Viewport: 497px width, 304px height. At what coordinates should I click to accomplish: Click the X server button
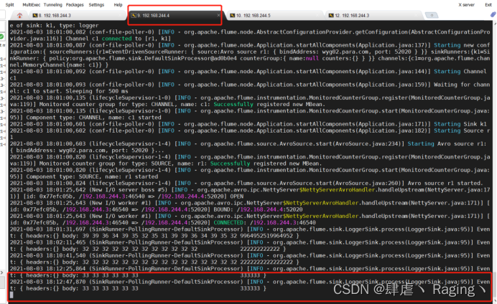[x=466, y=5]
